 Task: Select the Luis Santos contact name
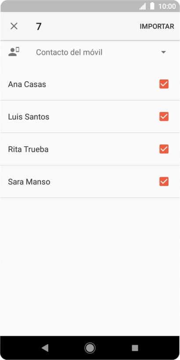[x=29, y=117]
